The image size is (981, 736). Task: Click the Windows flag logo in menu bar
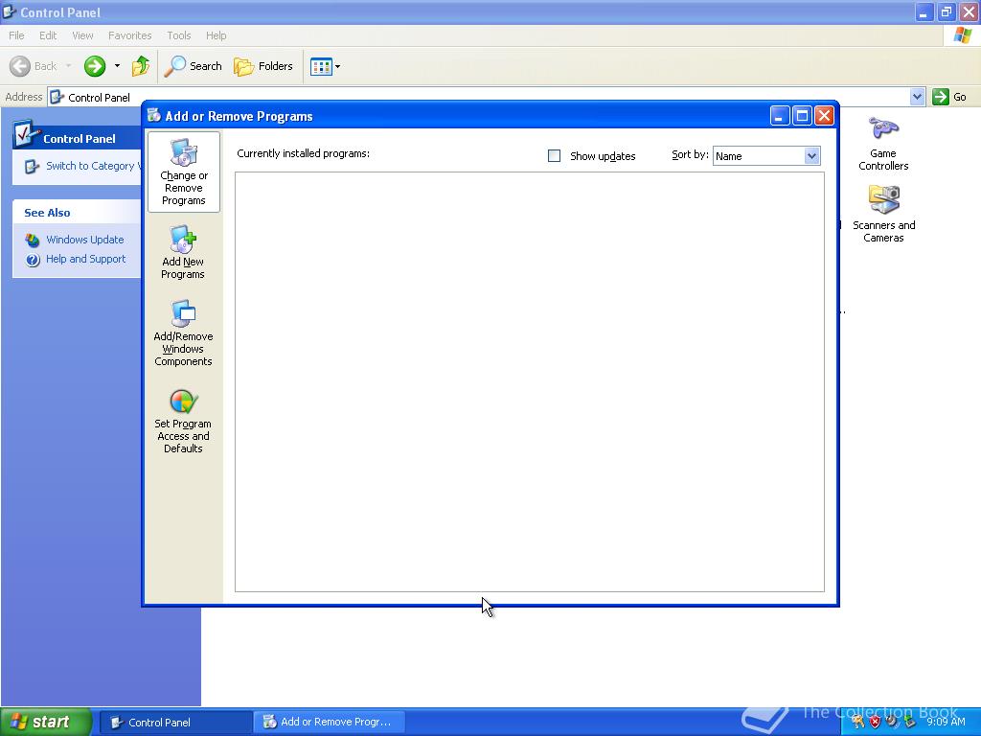click(962, 35)
